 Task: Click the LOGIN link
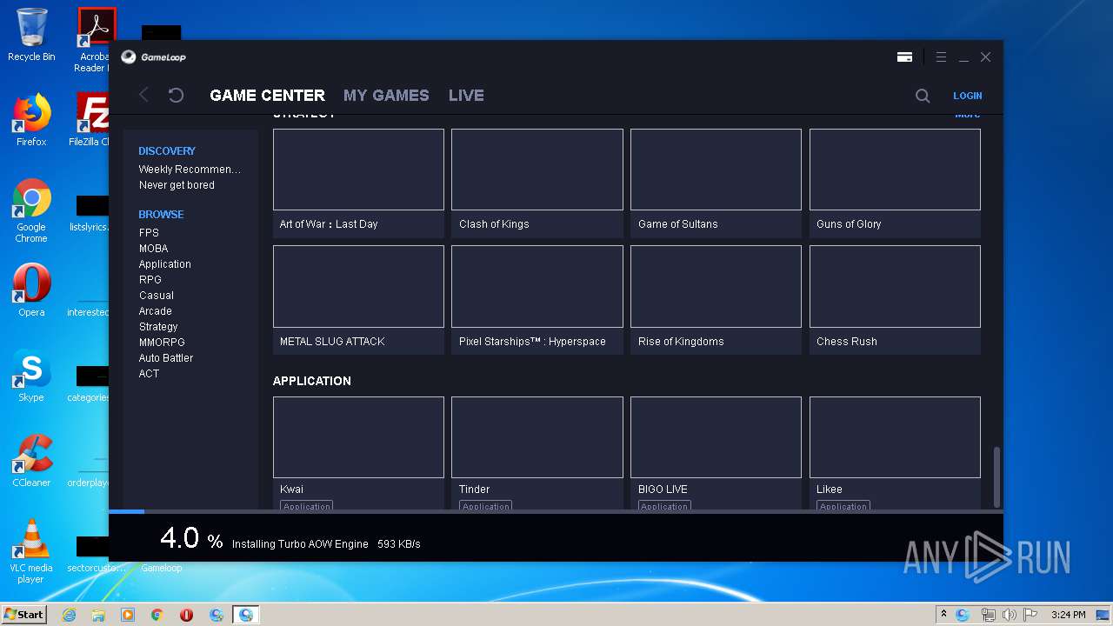point(967,96)
